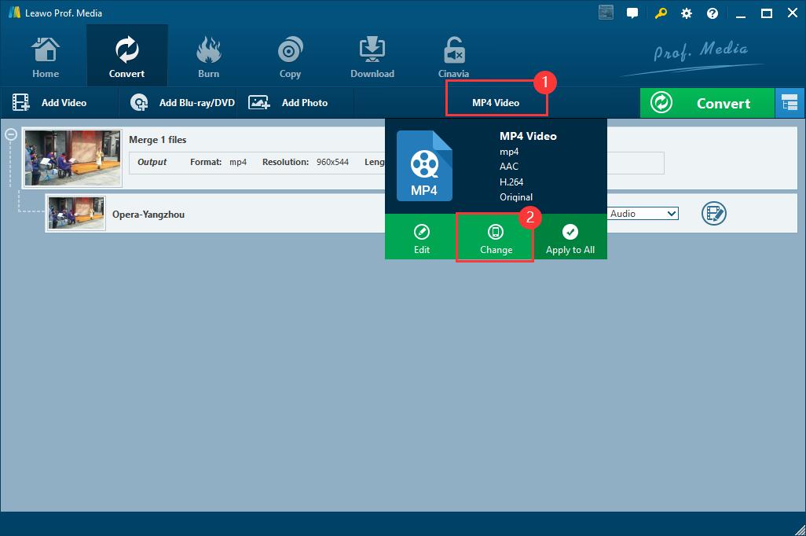This screenshot has width=806, height=536.
Task: Open the settings gear icon
Action: pos(687,13)
